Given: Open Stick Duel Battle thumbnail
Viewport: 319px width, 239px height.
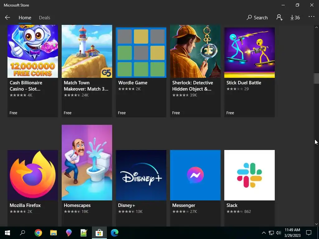Looking at the screenshot, I should [x=250, y=52].
